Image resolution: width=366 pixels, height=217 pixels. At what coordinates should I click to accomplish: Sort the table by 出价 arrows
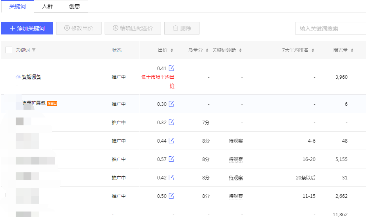pos(172,50)
